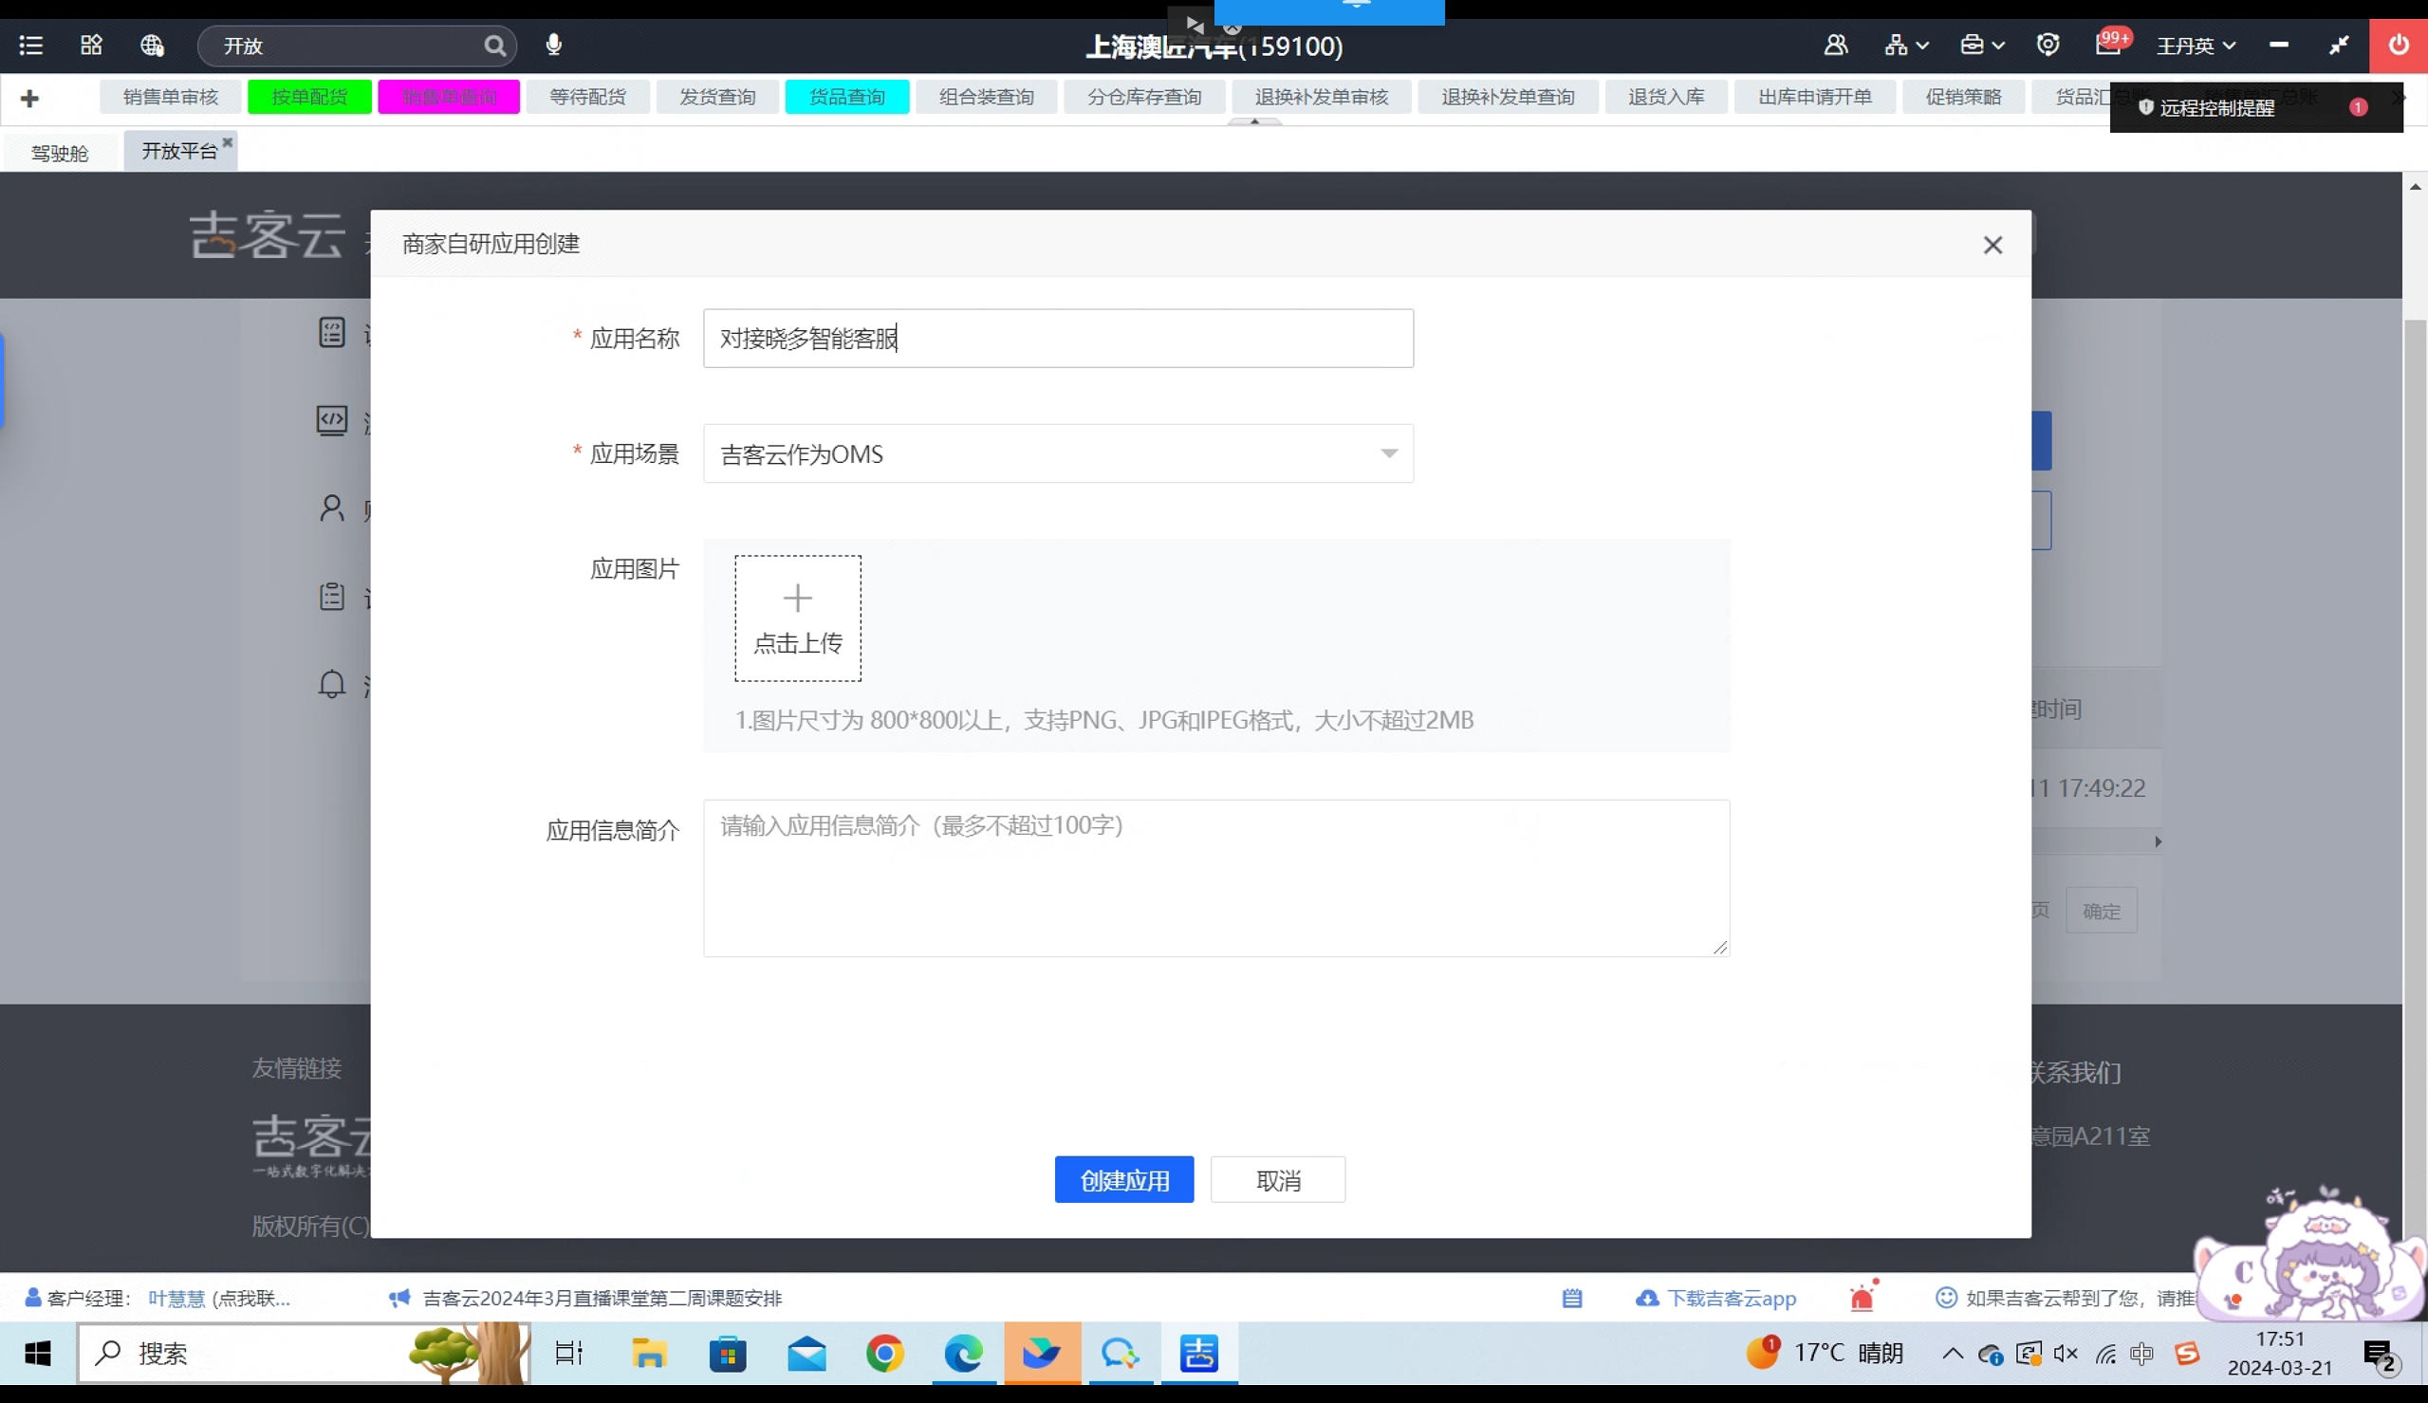Open the 组合装查询 tab

[x=987, y=95]
